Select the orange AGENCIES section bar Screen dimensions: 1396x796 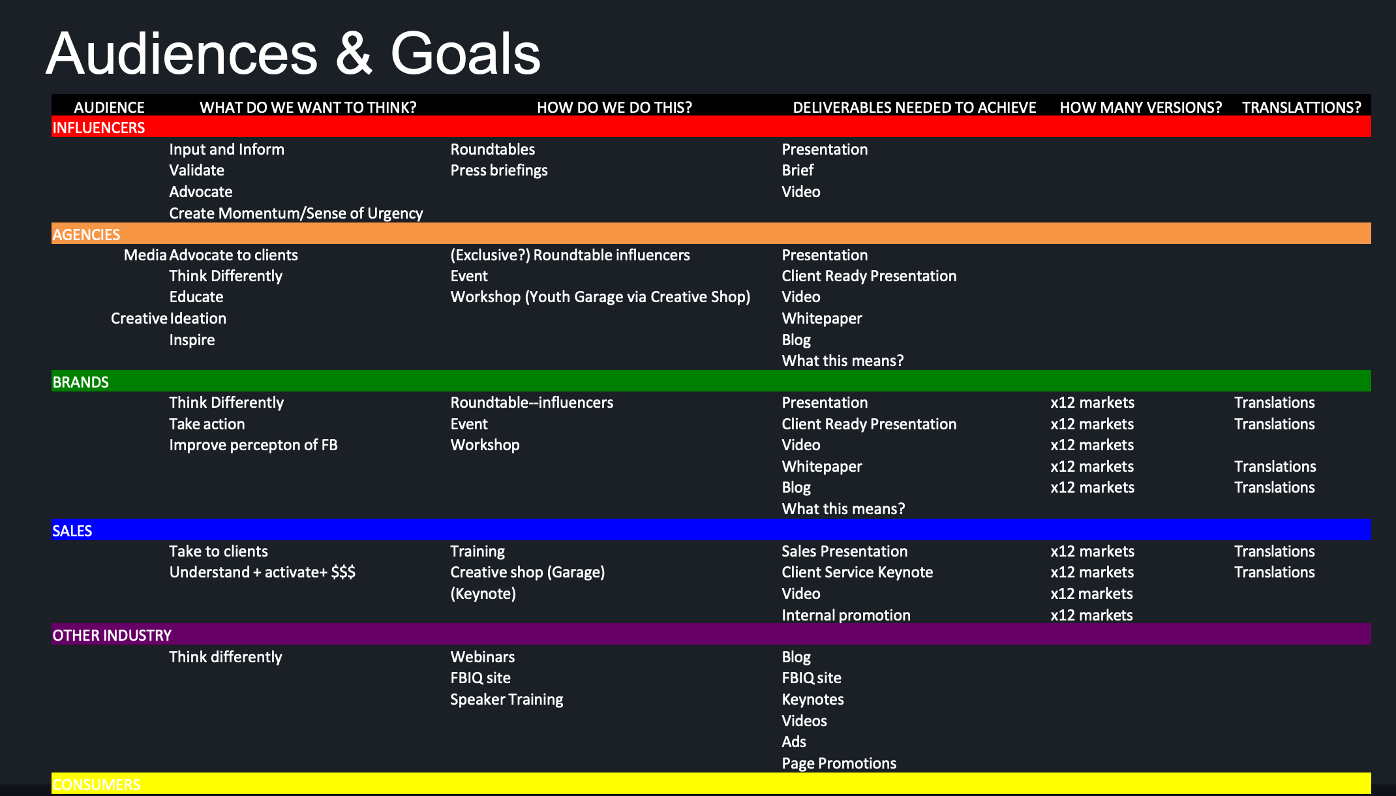point(86,234)
